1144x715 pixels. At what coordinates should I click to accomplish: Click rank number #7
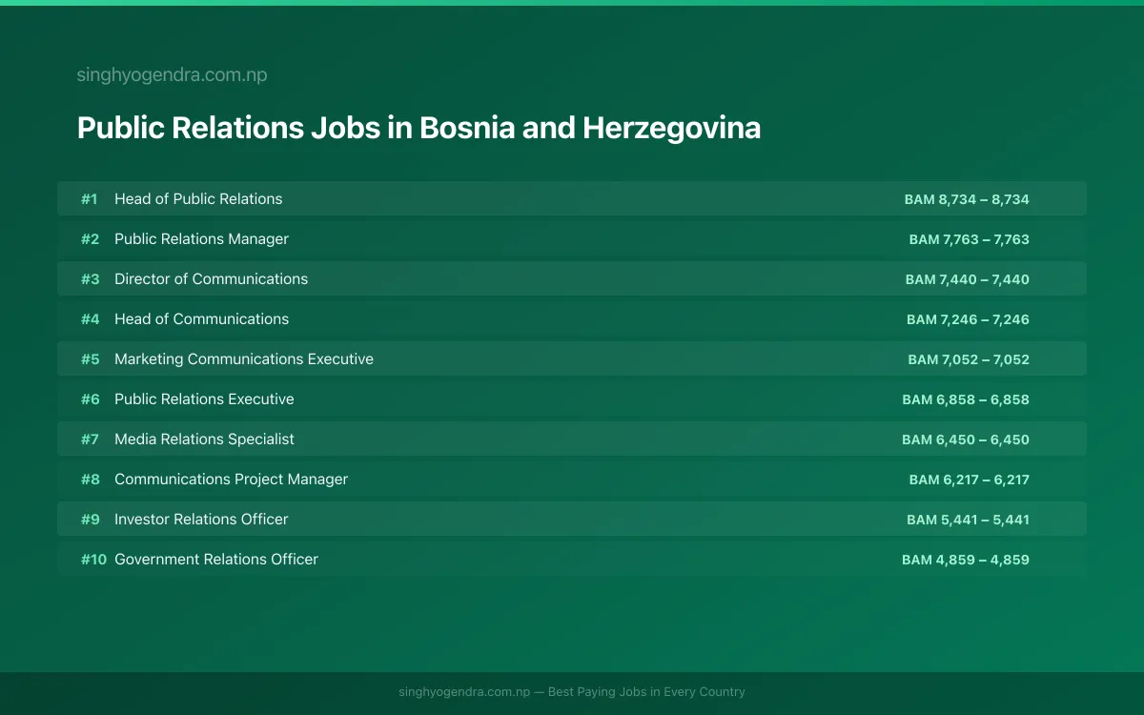(x=90, y=439)
